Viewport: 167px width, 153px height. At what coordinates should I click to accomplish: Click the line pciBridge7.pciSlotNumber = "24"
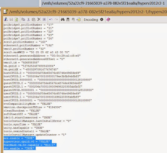click(28, 38)
